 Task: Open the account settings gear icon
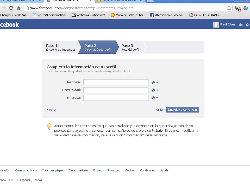coord(247,25)
